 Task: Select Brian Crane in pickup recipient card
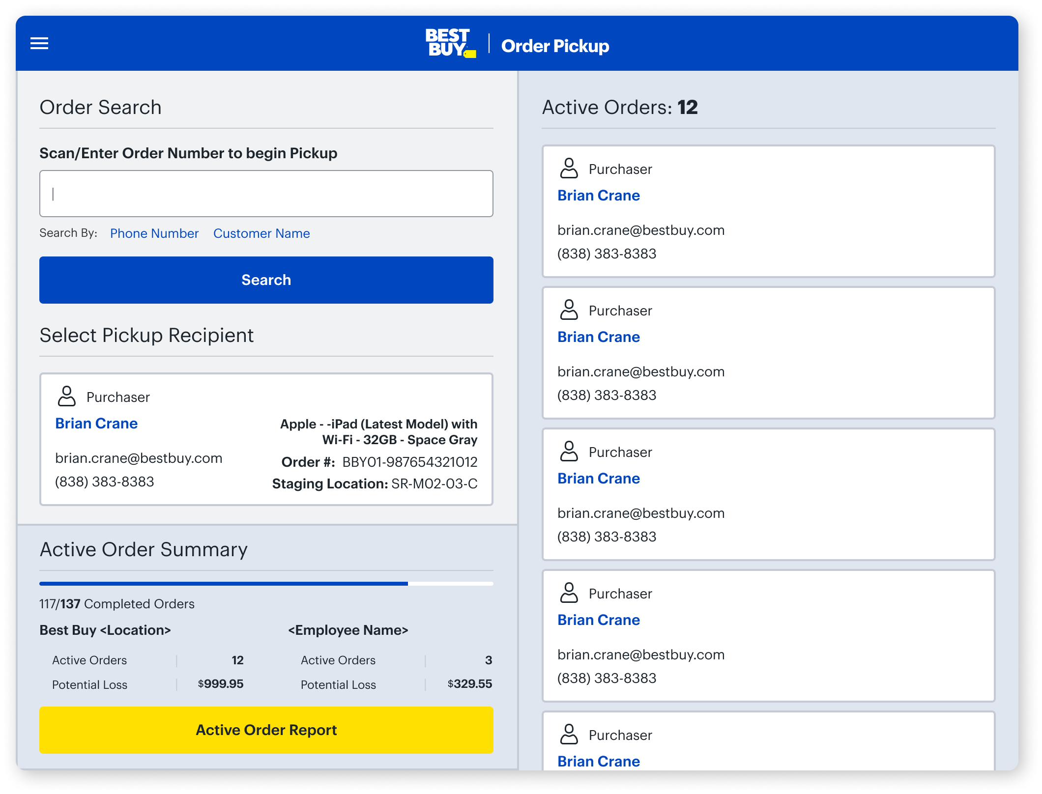pos(96,424)
